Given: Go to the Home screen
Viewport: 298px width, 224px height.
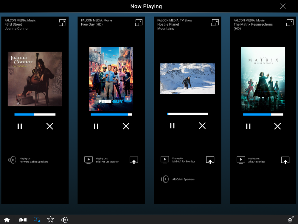Looking at the screenshot, I should [x=7, y=220].
